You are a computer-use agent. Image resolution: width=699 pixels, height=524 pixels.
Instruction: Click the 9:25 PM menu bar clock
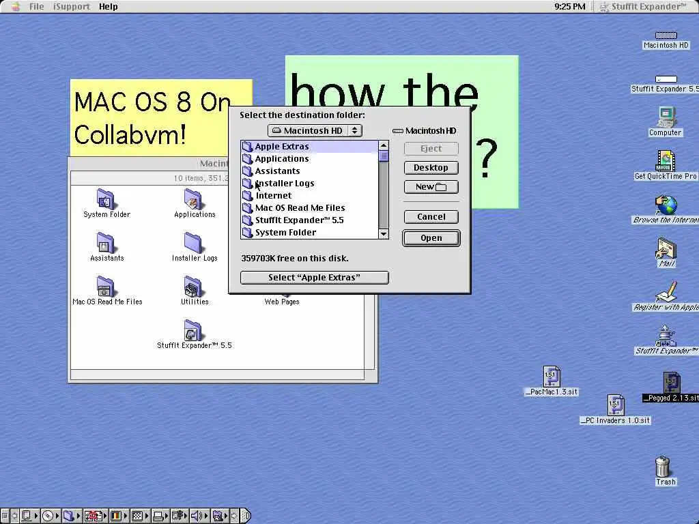pos(570,6)
